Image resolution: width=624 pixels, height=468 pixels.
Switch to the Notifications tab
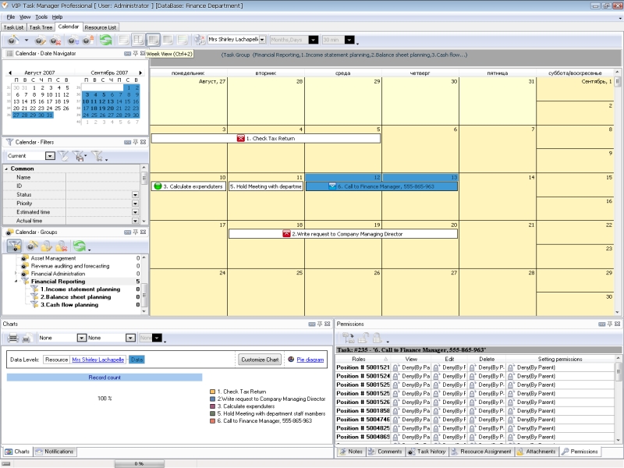coord(55,452)
